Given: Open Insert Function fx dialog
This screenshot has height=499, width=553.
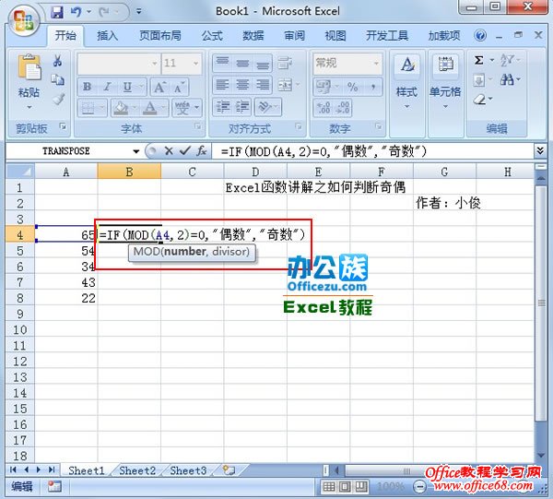Looking at the screenshot, I should click(x=202, y=151).
